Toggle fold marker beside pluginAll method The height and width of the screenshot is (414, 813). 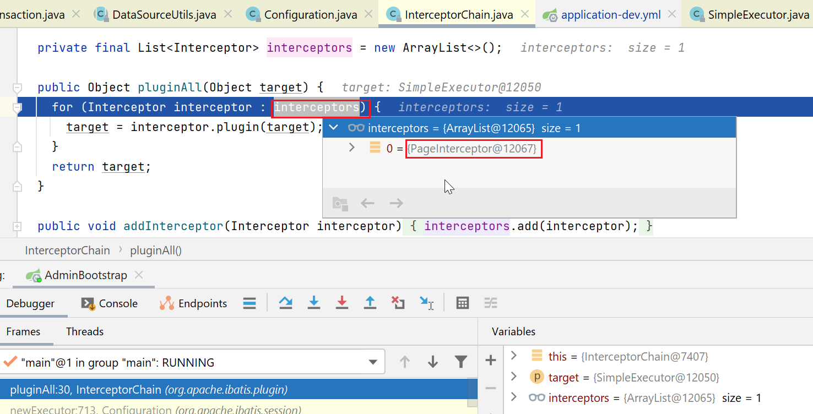tap(17, 88)
